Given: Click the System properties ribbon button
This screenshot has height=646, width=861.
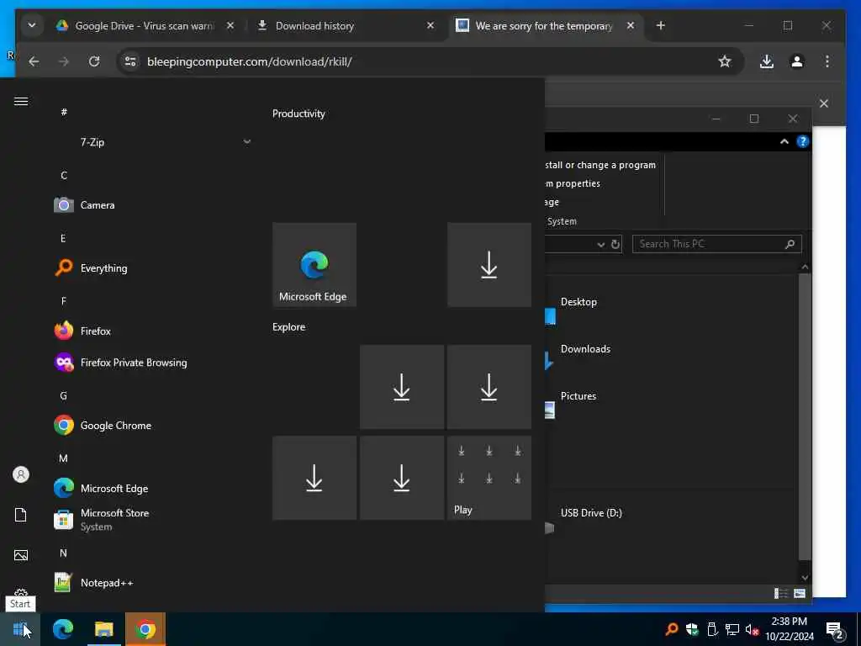Looking at the screenshot, I should (x=573, y=183).
